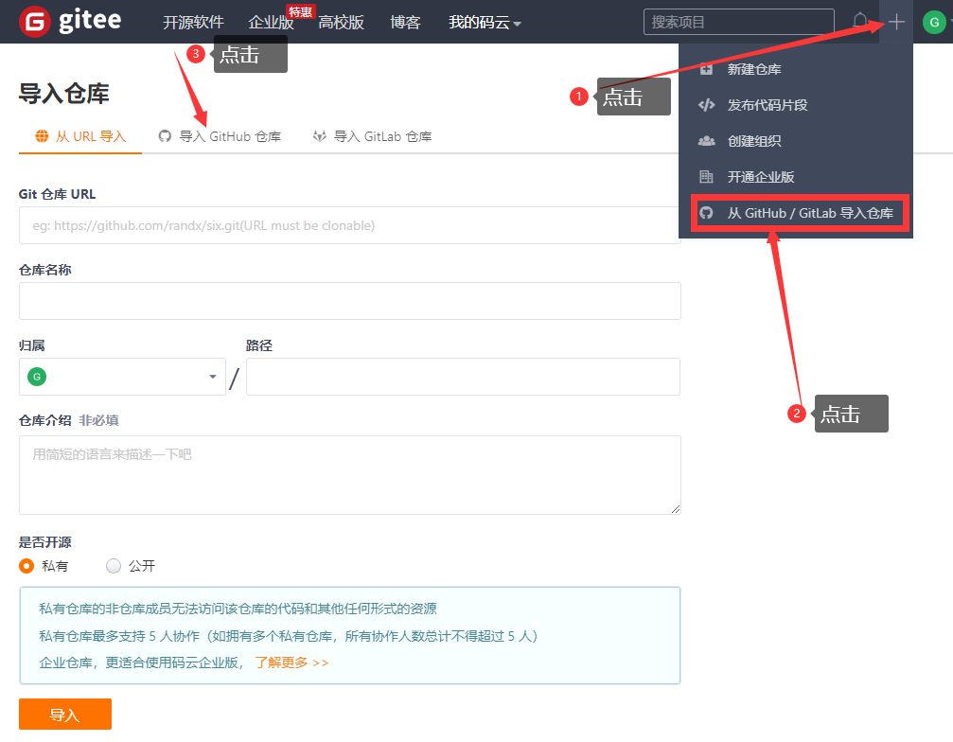Click the 发布代码片段 code snippet icon
This screenshot has width=953, height=742.
(705, 105)
